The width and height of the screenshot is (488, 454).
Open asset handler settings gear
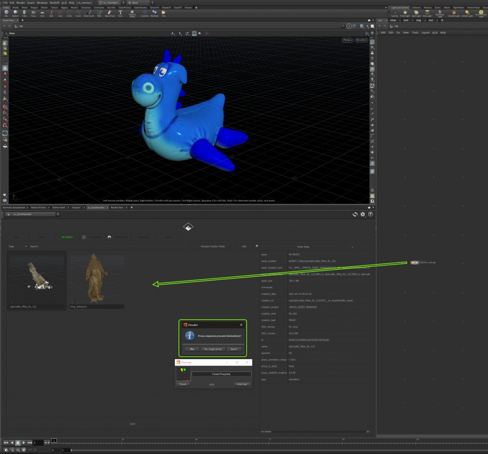click(363, 214)
